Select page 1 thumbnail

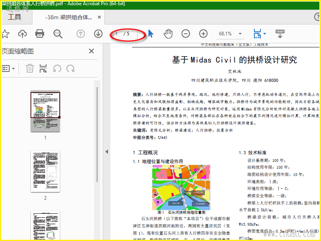click(x=45, y=111)
